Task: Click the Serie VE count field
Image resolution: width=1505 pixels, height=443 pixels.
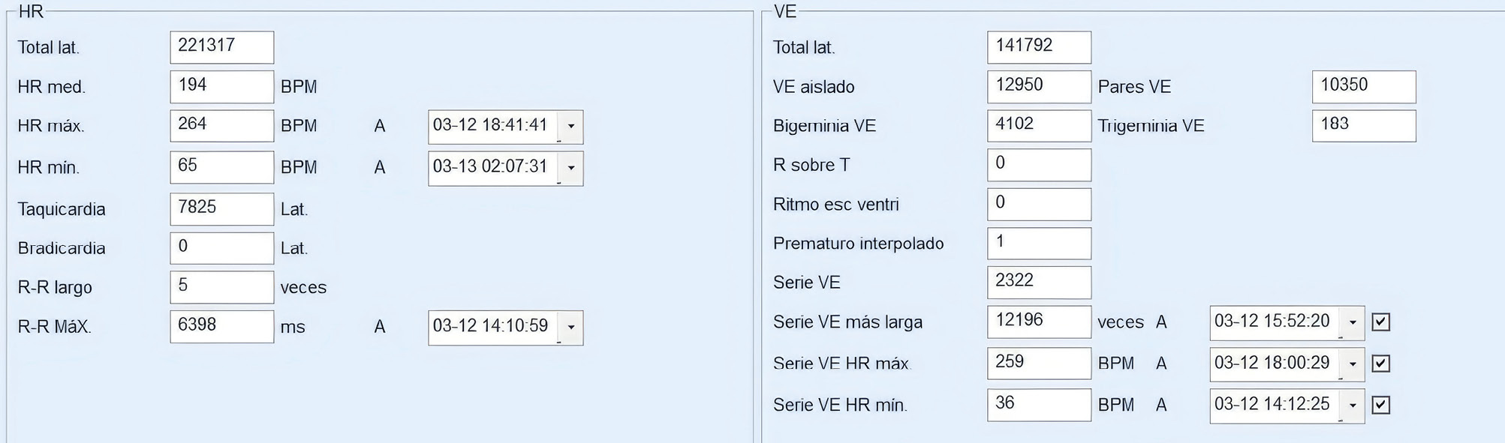Action: 1038,283
